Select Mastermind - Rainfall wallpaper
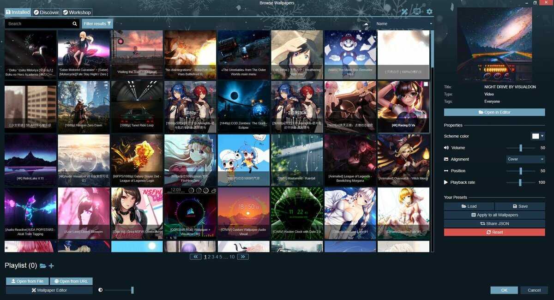Viewport: 554px width, 300px height. point(297,160)
